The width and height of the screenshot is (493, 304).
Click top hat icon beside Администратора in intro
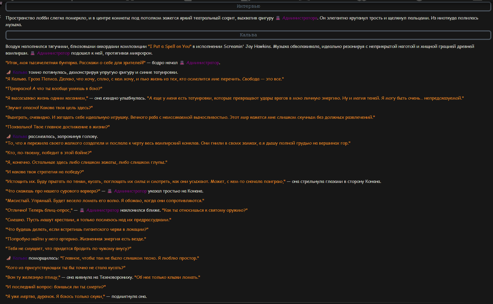tap(278, 18)
